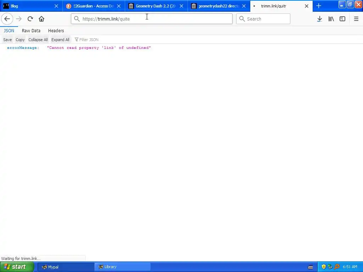Close the trimm.link tab
This screenshot has width=363, height=272.
(x=307, y=6)
